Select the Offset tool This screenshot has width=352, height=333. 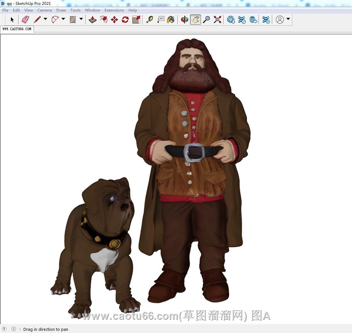point(103,20)
